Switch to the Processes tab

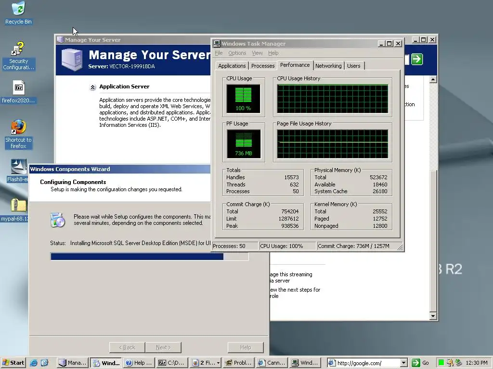[263, 66]
